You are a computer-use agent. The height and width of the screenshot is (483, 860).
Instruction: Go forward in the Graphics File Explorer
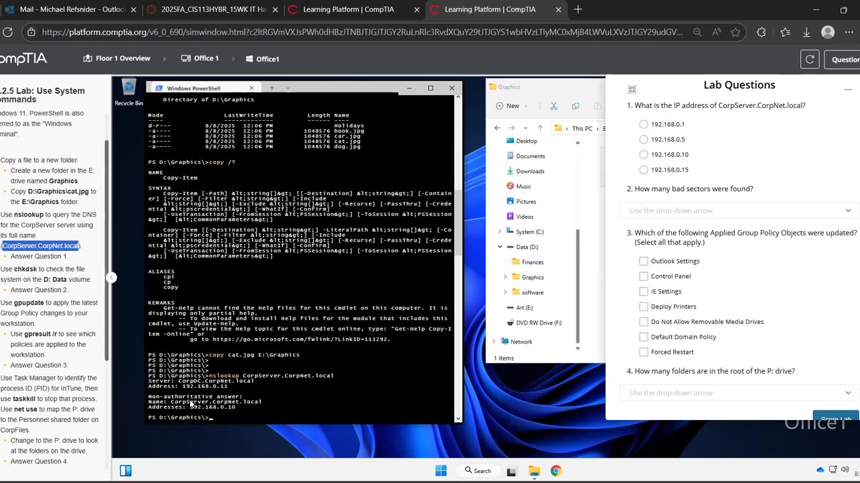[511, 128]
